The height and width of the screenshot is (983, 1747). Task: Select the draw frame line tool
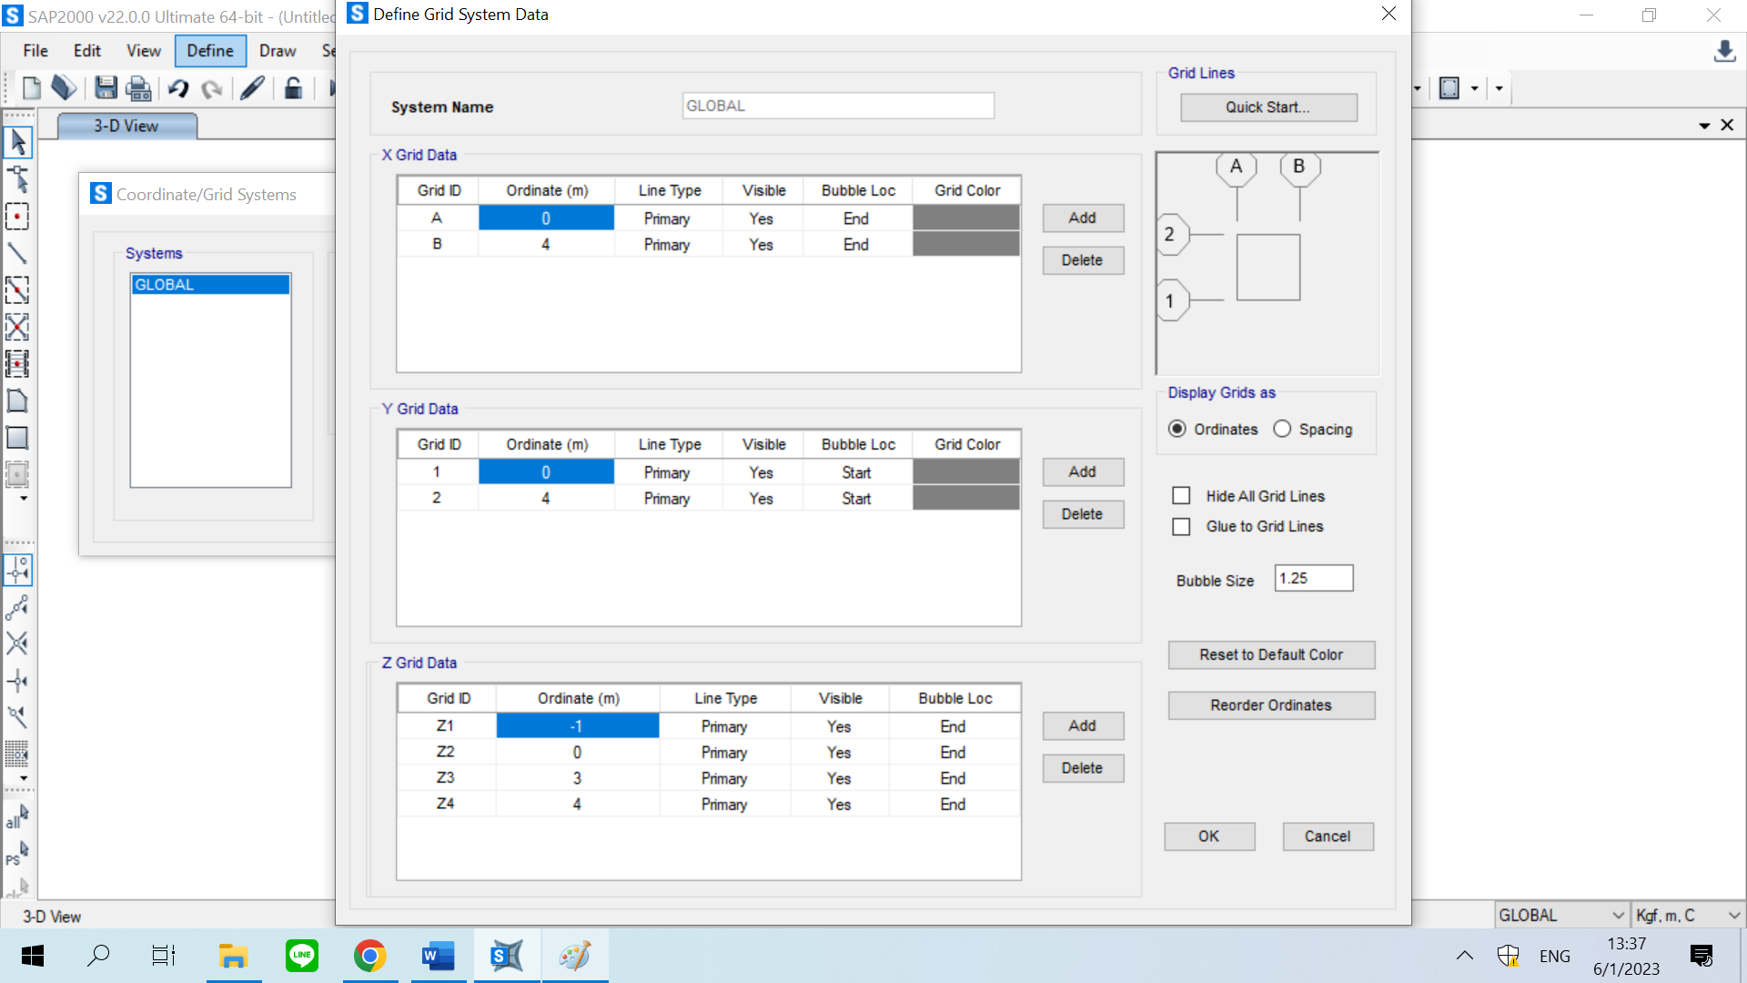(x=17, y=253)
